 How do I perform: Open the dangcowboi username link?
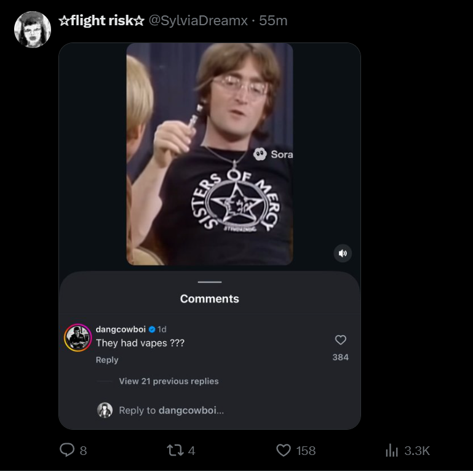pyautogui.click(x=121, y=329)
